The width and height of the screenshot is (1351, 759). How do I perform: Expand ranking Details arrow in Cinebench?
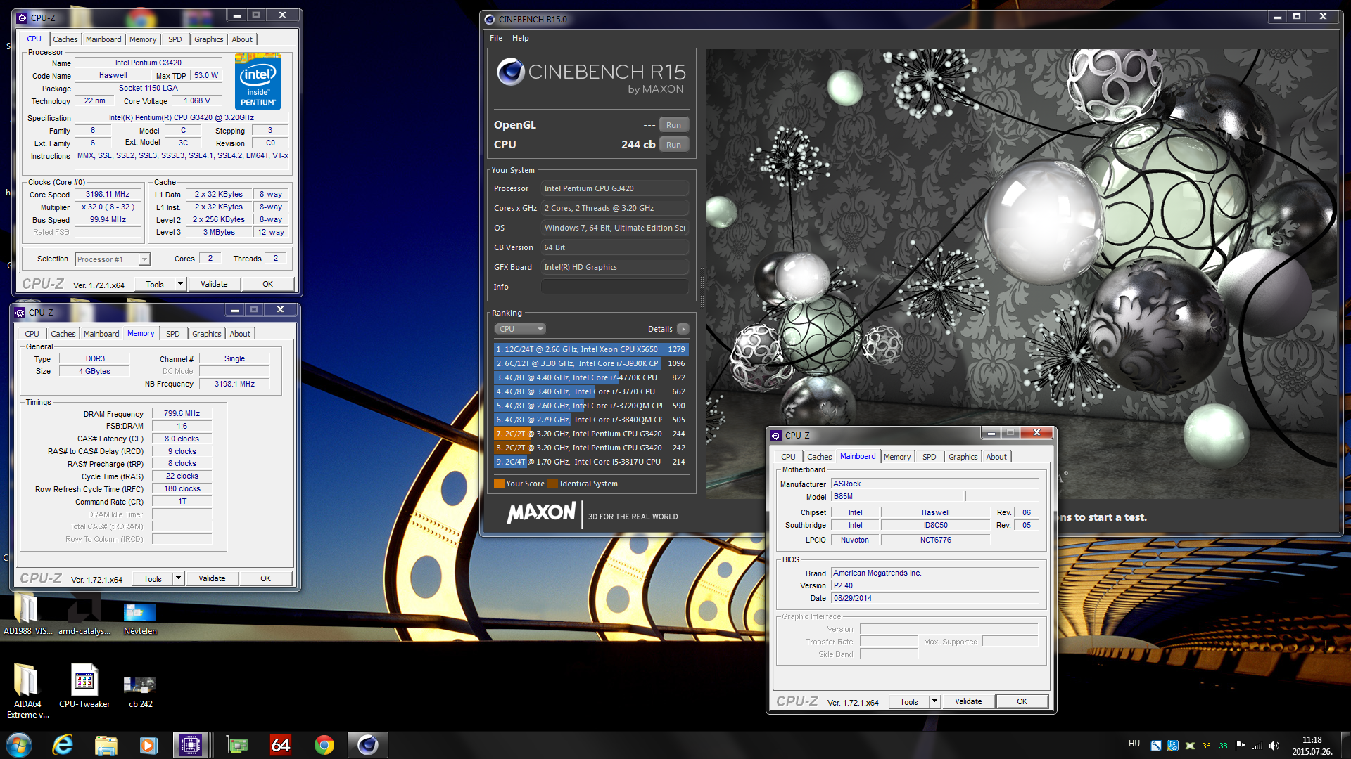click(683, 329)
